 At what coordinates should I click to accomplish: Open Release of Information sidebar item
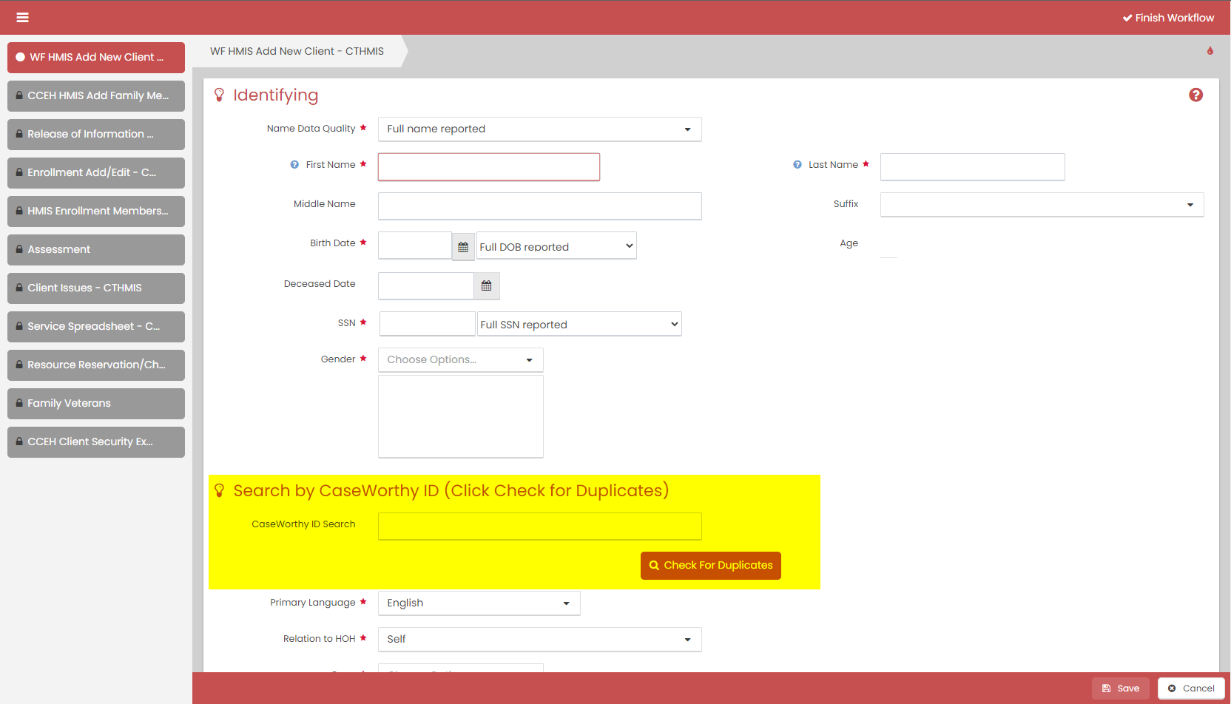coord(96,135)
